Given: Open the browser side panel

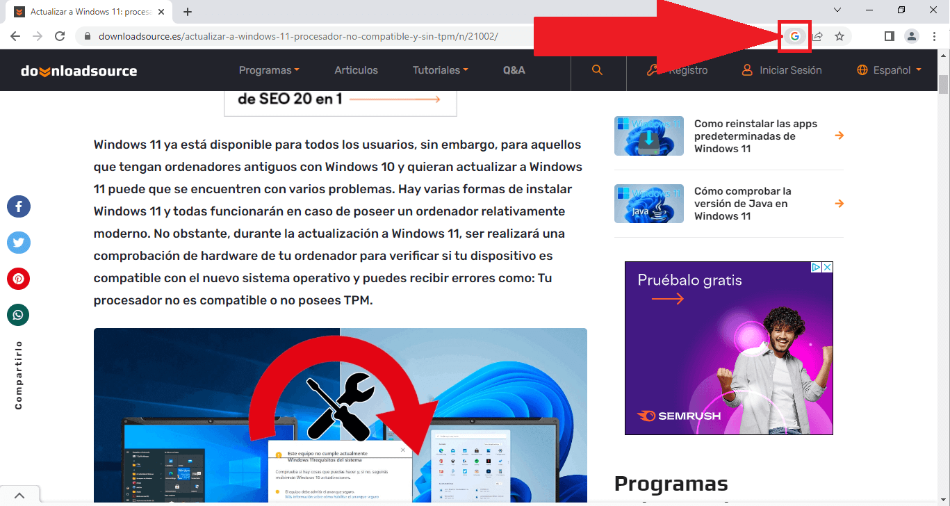Looking at the screenshot, I should coord(889,36).
